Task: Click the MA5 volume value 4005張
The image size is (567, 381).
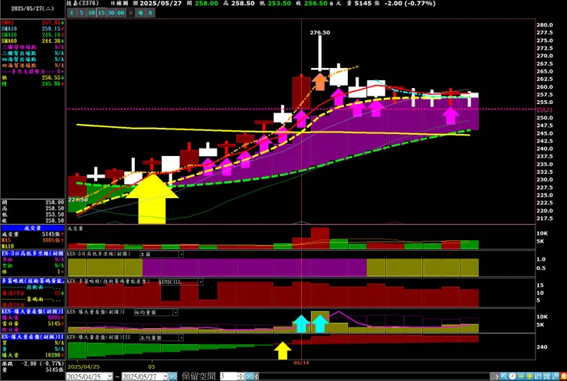Action: pyautogui.click(x=52, y=240)
